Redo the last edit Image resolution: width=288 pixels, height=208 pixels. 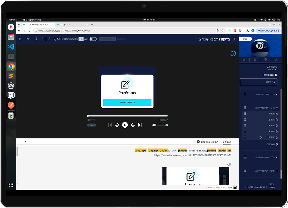tap(49, 39)
